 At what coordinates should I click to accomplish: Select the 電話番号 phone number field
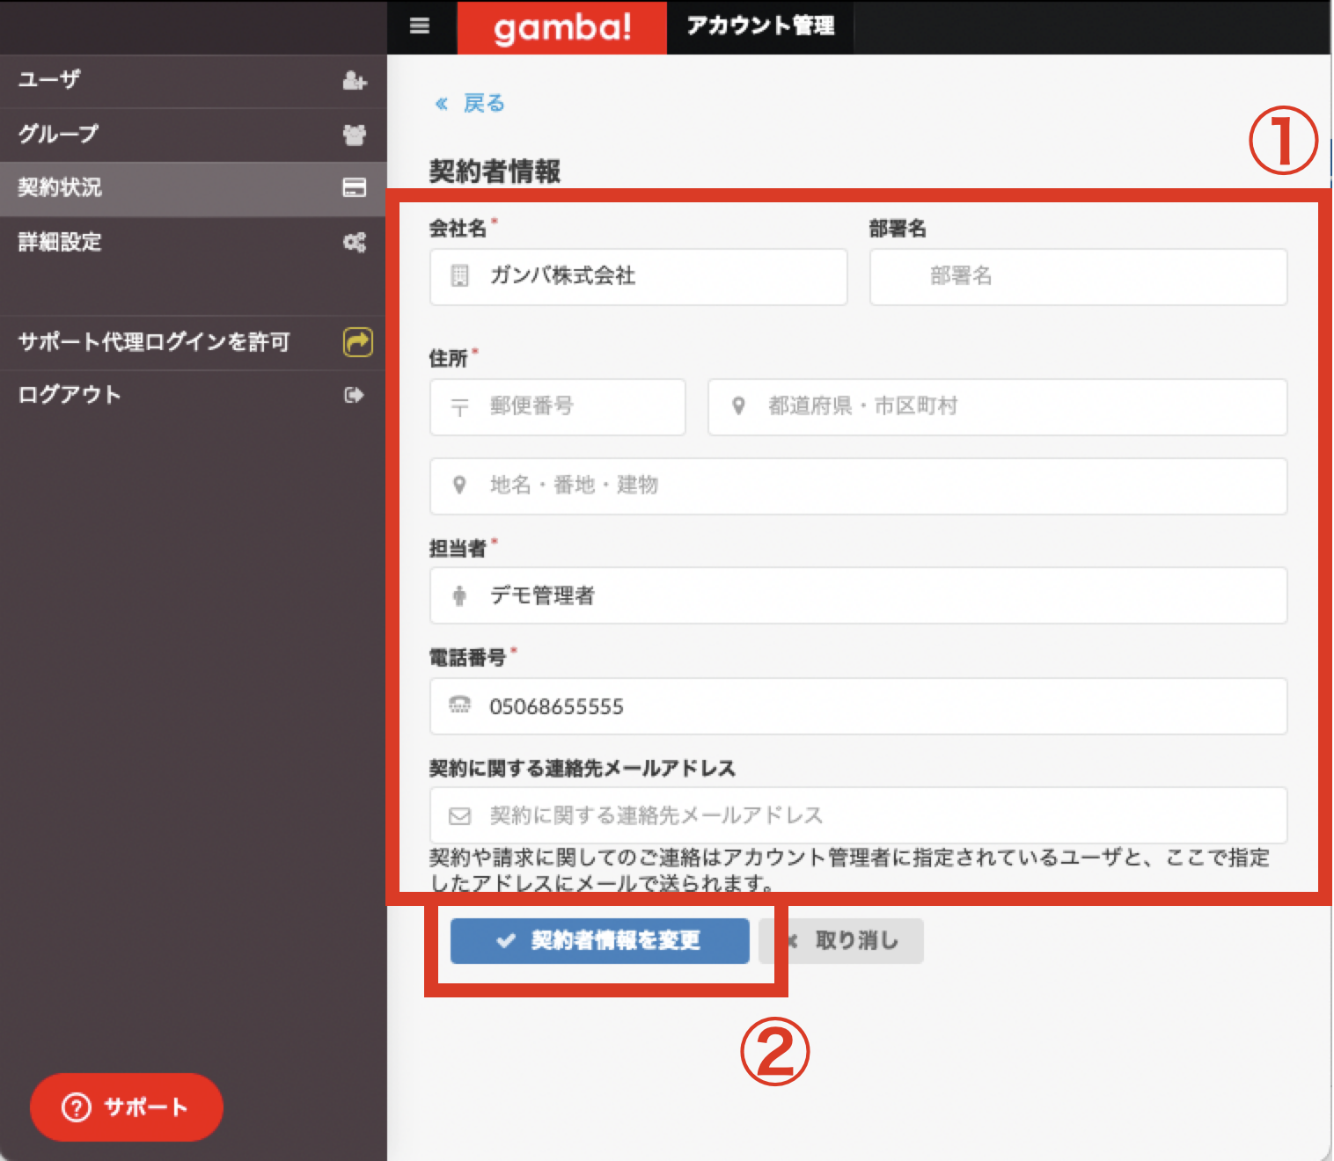pyautogui.click(x=859, y=706)
